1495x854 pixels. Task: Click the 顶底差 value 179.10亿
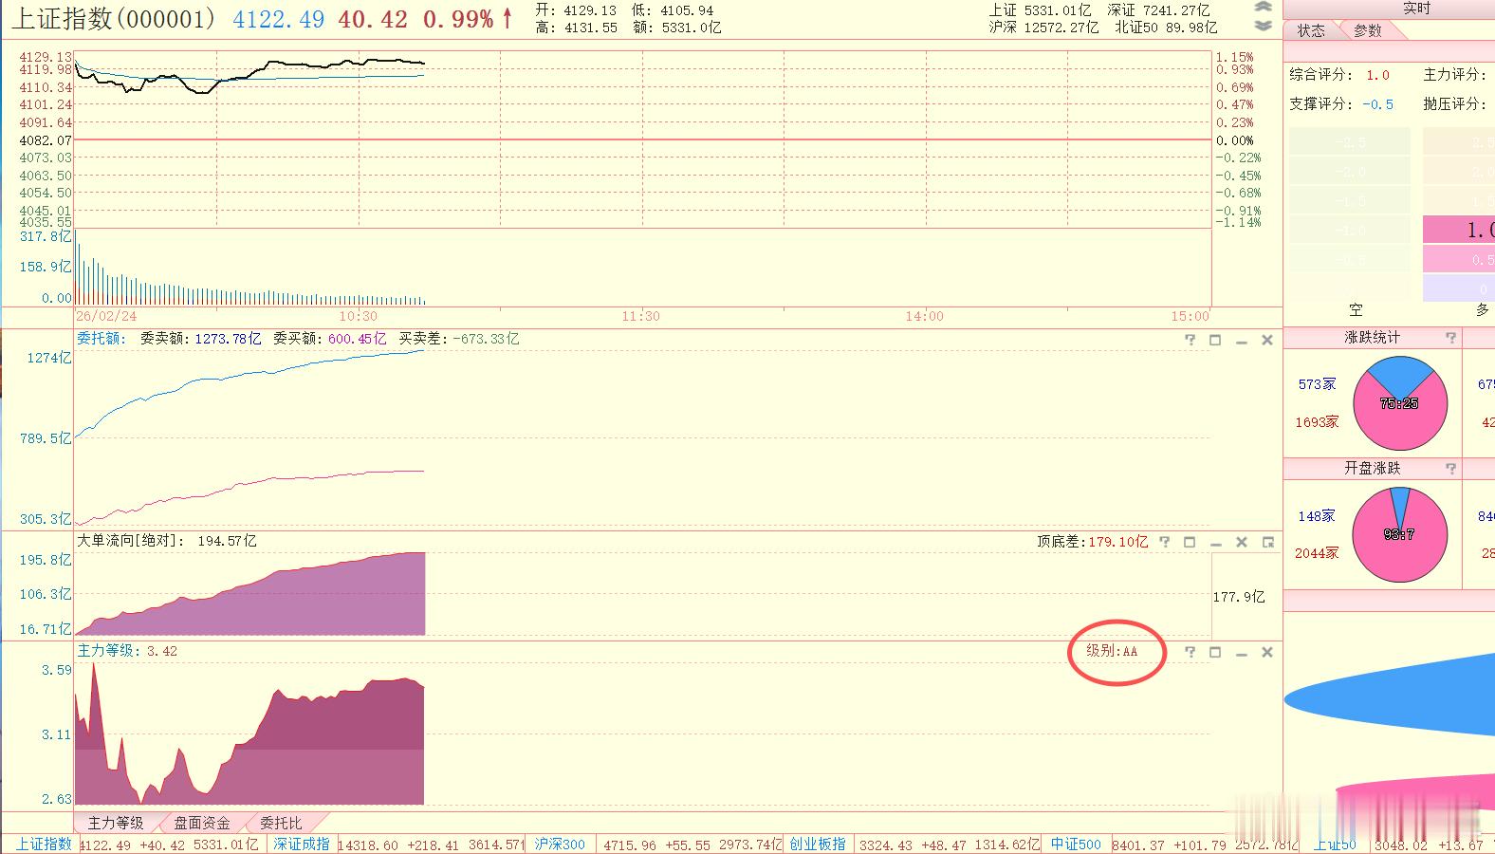1117,542
